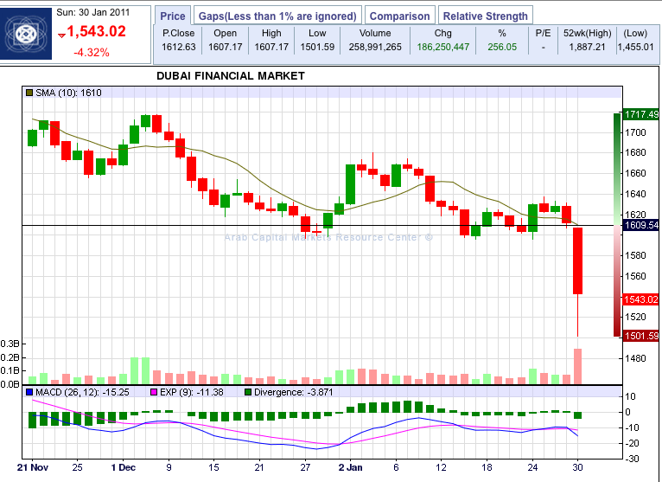This screenshot has height=482, width=662.
Task: Click the tall red volume bar on 30 Jan
Action: 577,366
